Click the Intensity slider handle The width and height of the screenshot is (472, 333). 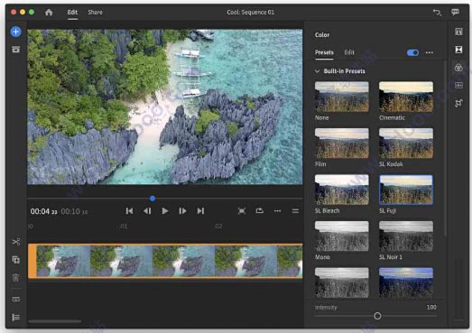[x=377, y=316]
